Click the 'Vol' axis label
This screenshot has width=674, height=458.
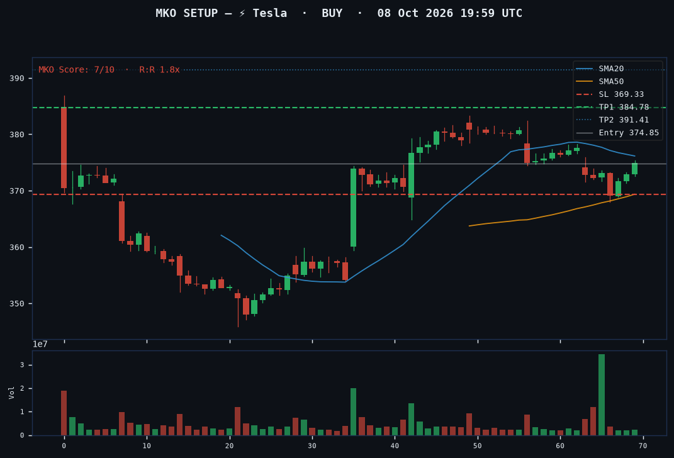tap(11, 393)
